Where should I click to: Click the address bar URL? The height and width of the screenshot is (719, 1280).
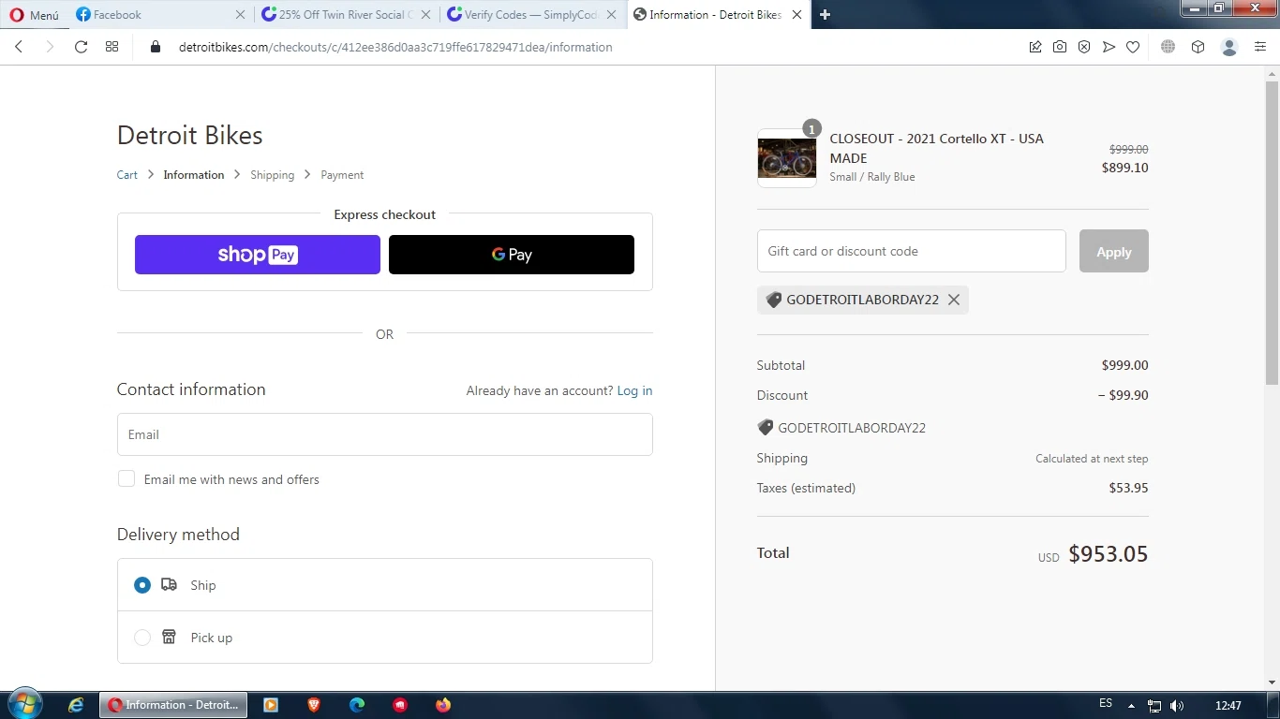[x=395, y=47]
